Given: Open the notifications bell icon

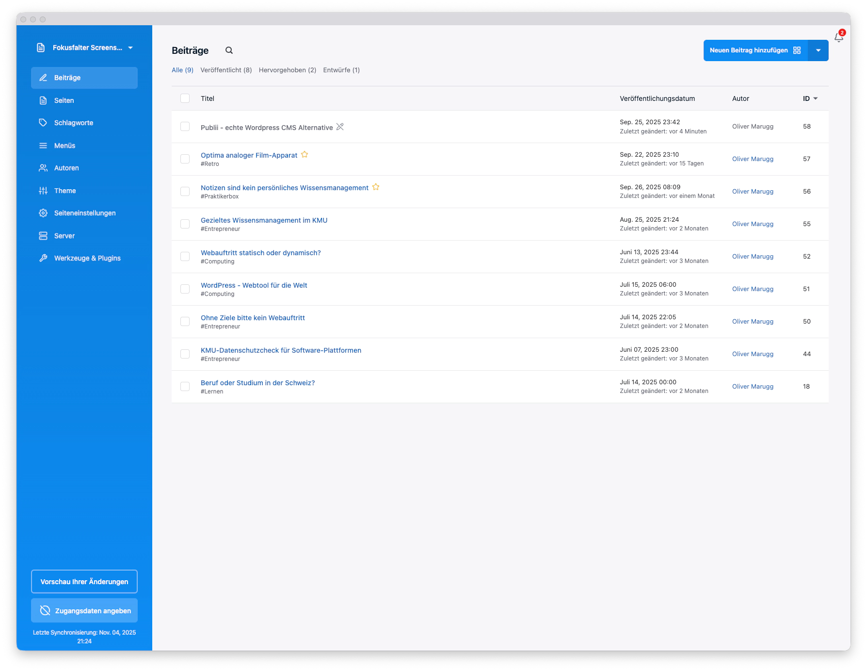Looking at the screenshot, I should coord(838,37).
